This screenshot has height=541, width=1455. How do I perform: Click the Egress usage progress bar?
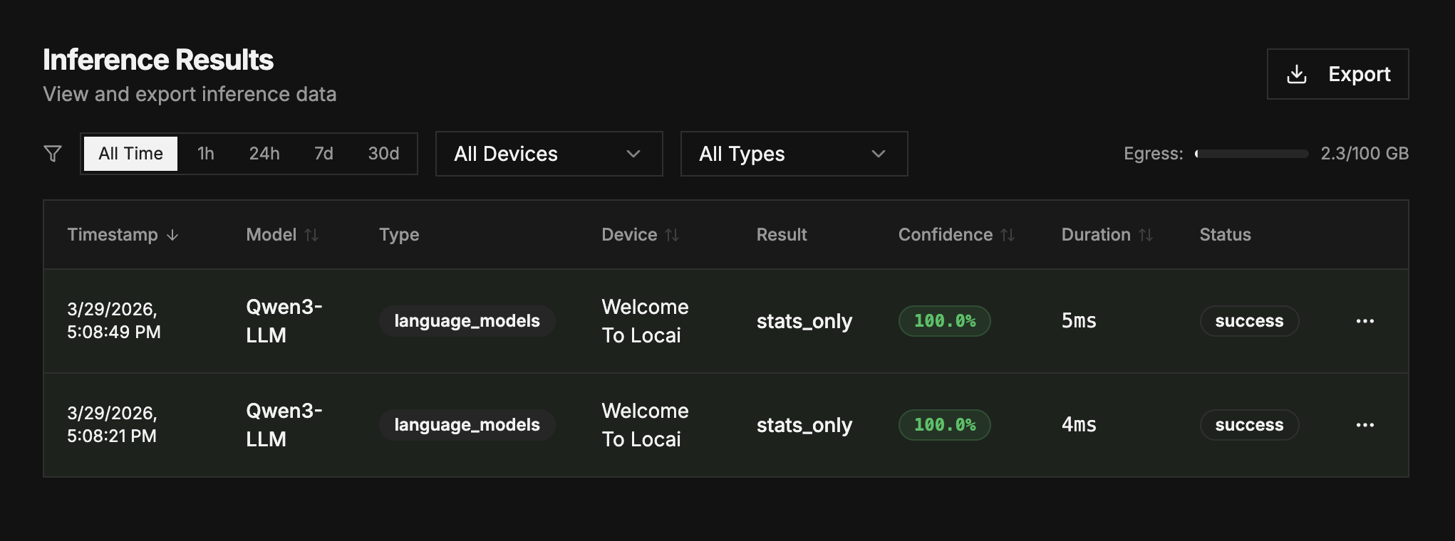click(x=1252, y=154)
